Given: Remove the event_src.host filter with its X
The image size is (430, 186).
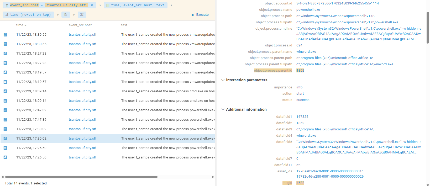Looking at the screenshot, I should [x=92, y=5].
